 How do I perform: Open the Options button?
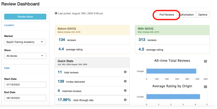click(x=203, y=14)
